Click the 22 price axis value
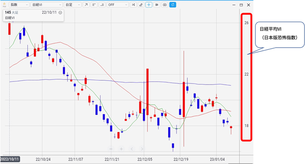 tap(246, 74)
